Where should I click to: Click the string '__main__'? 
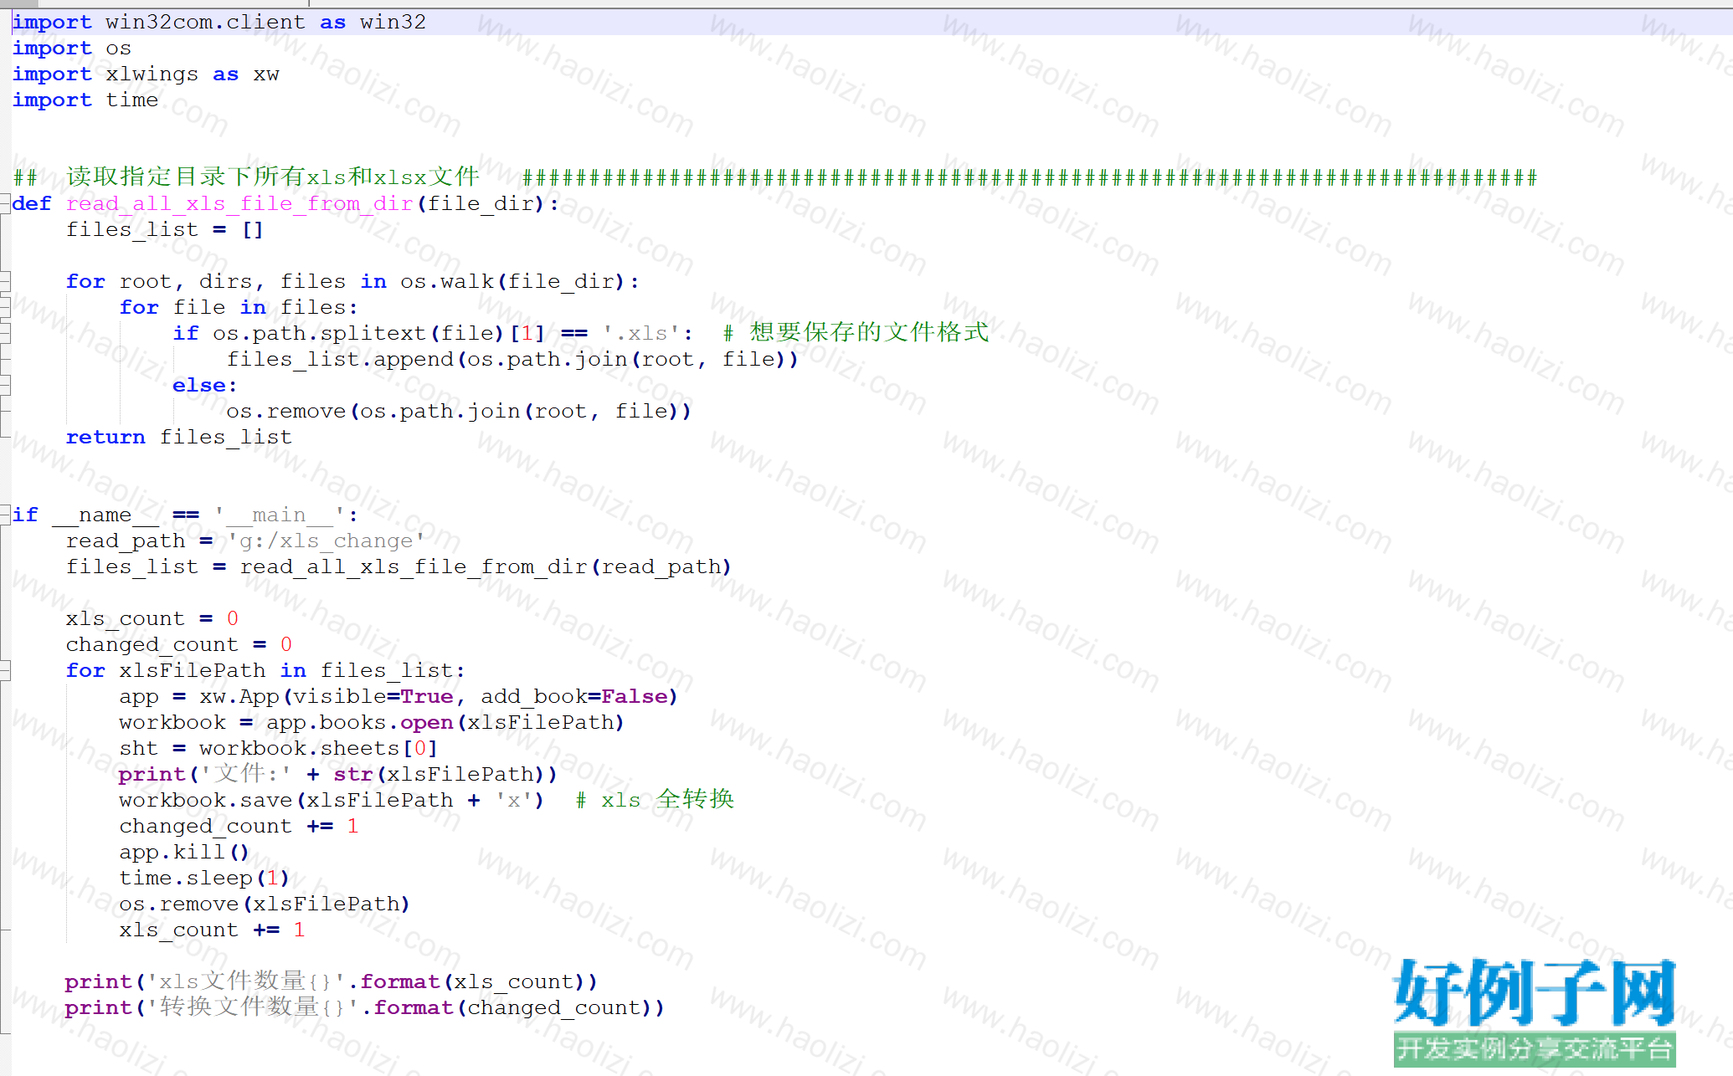click(280, 515)
